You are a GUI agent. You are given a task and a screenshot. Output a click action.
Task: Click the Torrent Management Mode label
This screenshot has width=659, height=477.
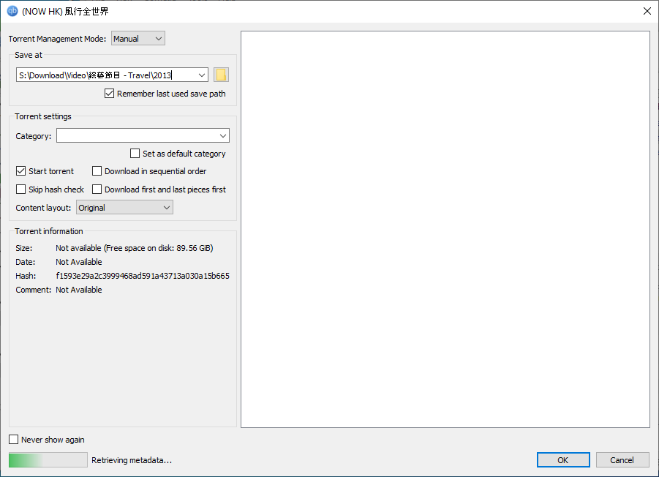57,39
